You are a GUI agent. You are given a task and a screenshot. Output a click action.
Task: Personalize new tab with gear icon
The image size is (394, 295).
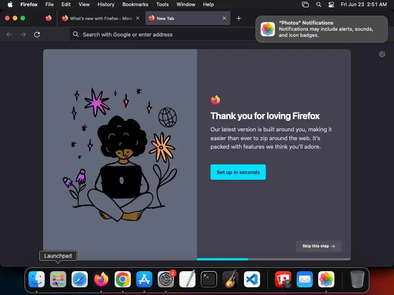tap(382, 54)
